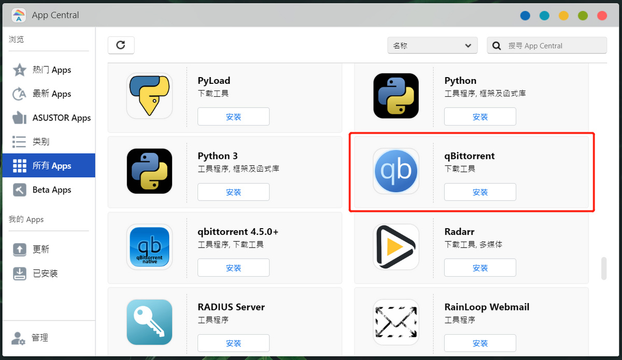Click the RADIUS Server title text
Viewport: 622px width, 360px height.
231,307
